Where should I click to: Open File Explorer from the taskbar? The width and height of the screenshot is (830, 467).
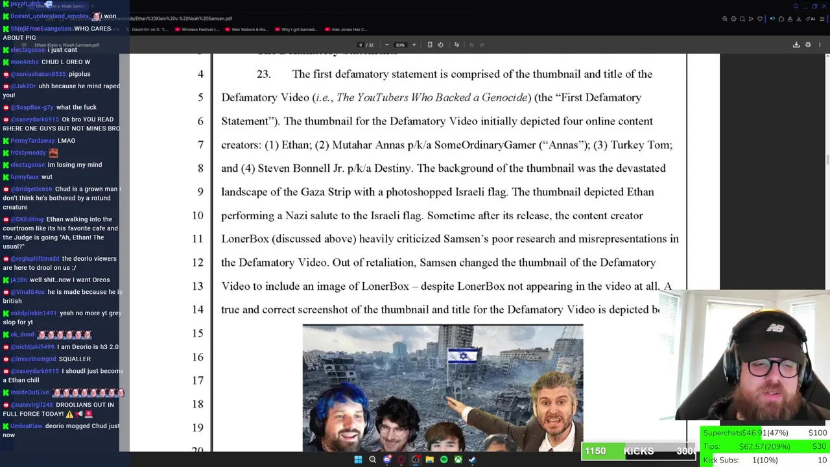[x=429, y=460]
